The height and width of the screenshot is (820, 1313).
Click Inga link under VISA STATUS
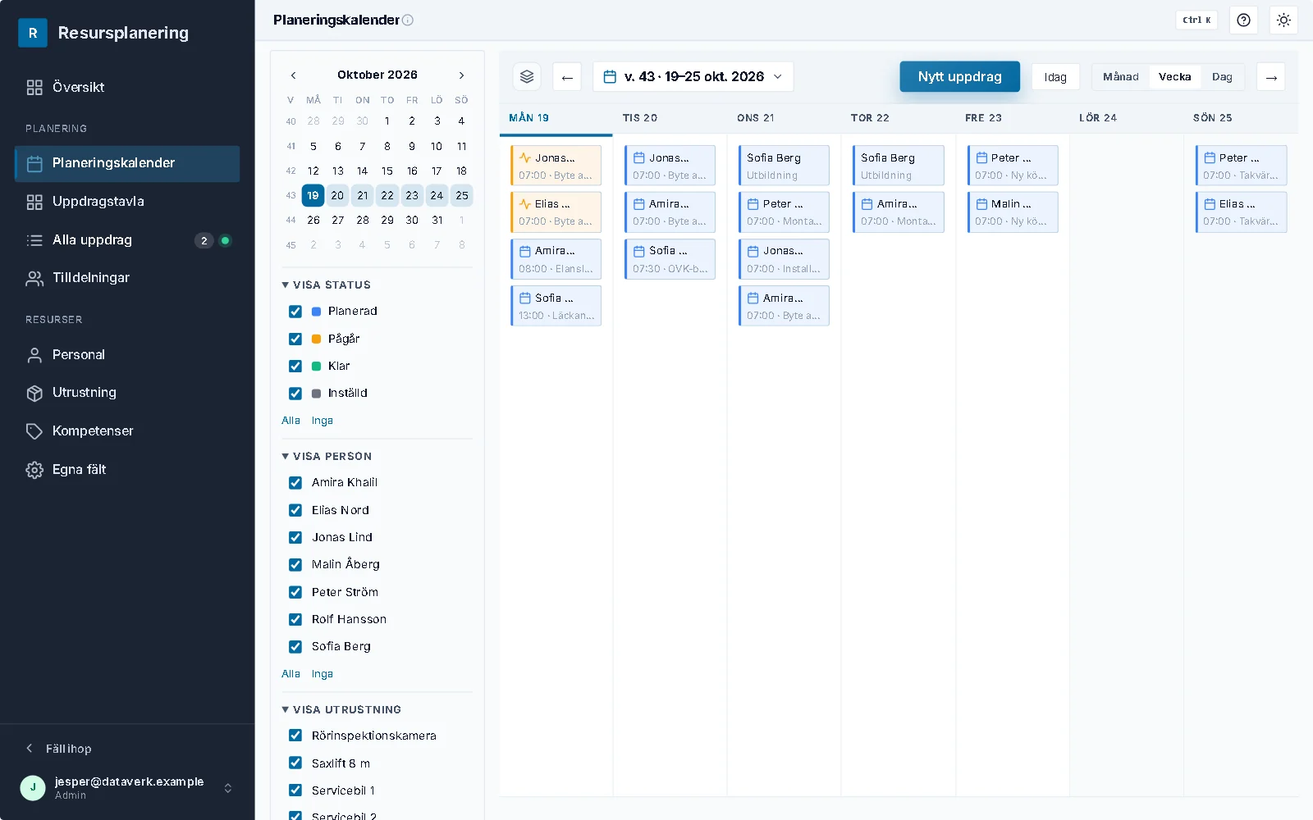pyautogui.click(x=323, y=421)
